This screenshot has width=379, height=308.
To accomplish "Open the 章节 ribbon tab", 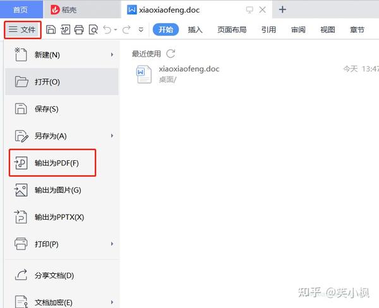I will (357, 30).
